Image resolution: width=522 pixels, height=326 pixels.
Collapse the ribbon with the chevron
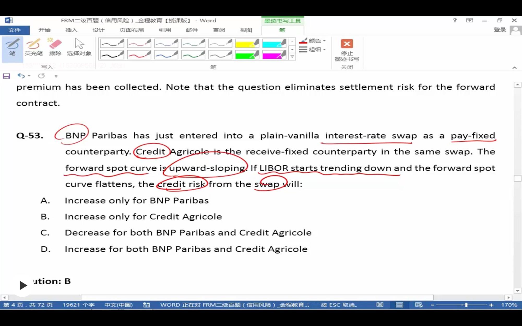pos(514,68)
